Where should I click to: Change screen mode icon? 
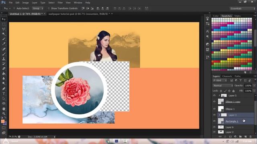tap(4, 133)
